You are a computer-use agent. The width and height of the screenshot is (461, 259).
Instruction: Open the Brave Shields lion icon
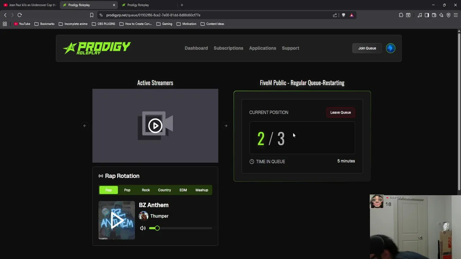[x=343, y=15]
